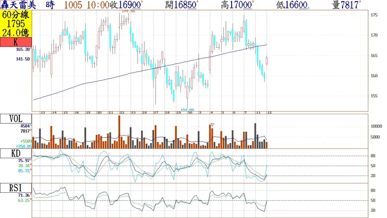The height and width of the screenshot is (218, 387).
Task: Click the 170 price axis label
Action: [x=374, y=36]
